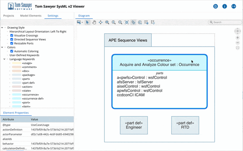This screenshot has height=151, width=243.
Task: Select the behavior attribute row
Action: pos(37,144)
